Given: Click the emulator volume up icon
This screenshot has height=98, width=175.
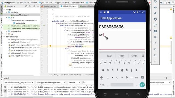Looking at the screenshot, I should tap(155, 7).
